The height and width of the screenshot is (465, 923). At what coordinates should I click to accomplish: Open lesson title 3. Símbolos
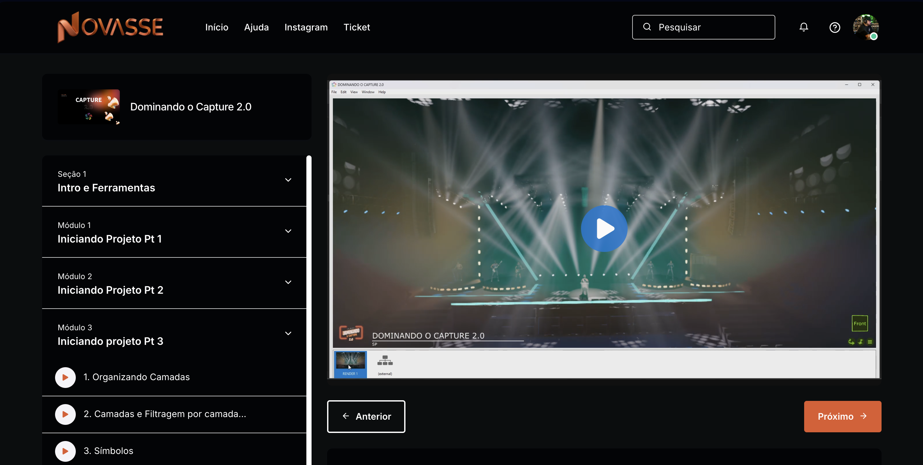[x=108, y=451]
